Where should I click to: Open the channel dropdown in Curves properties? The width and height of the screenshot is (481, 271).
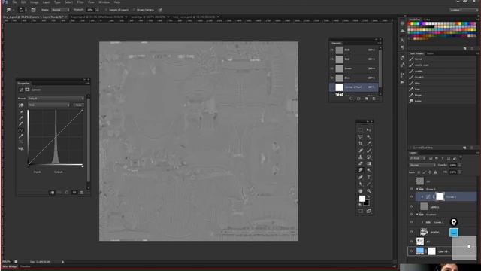49,105
